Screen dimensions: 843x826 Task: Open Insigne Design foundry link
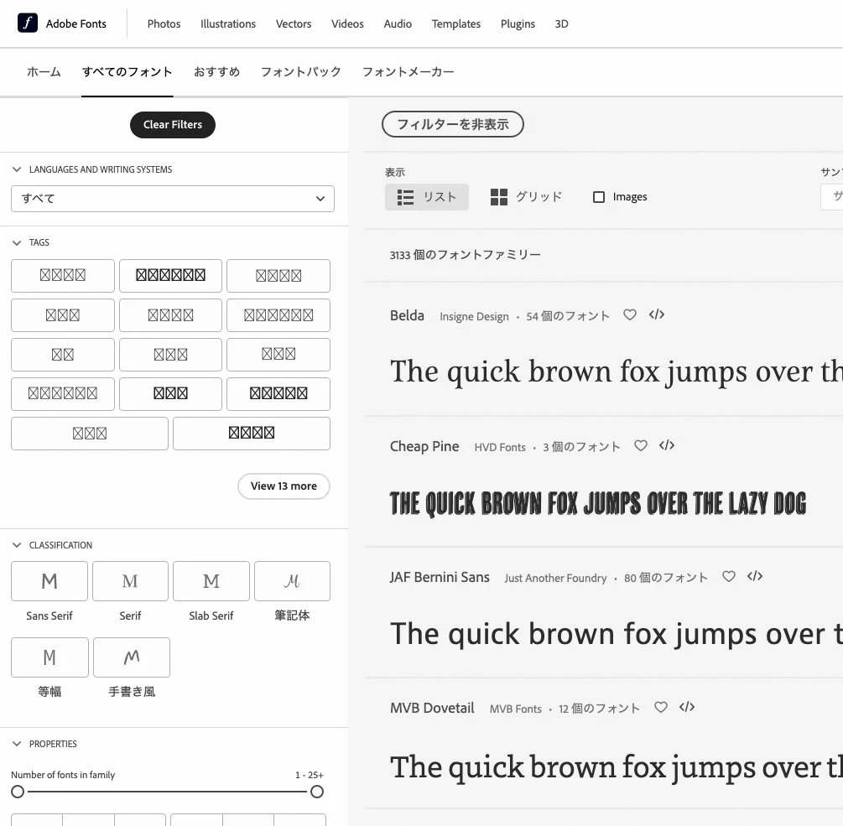474,316
